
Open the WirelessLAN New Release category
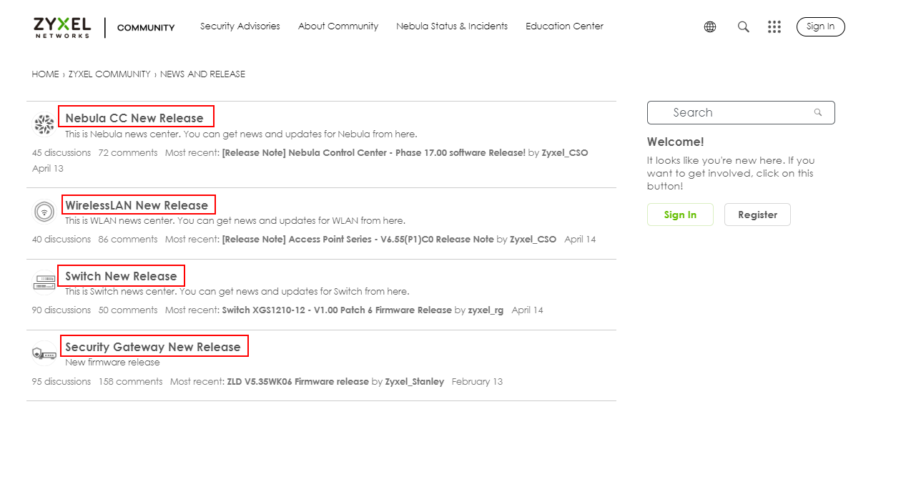point(137,205)
